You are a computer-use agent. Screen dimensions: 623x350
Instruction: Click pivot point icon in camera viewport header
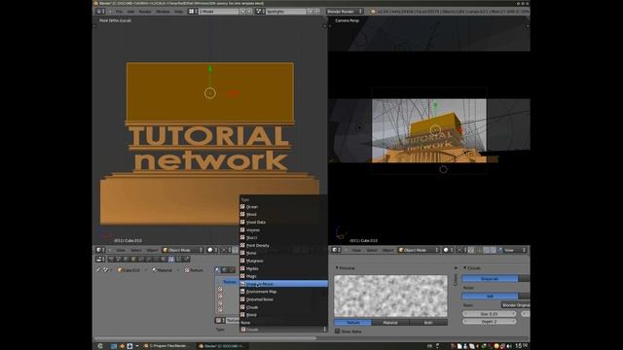(x=460, y=250)
